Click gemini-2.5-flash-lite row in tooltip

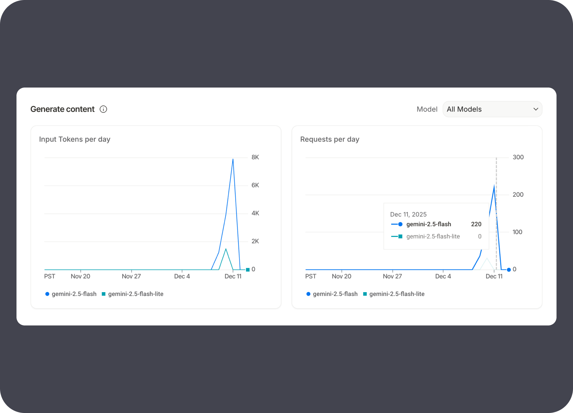(x=436, y=236)
